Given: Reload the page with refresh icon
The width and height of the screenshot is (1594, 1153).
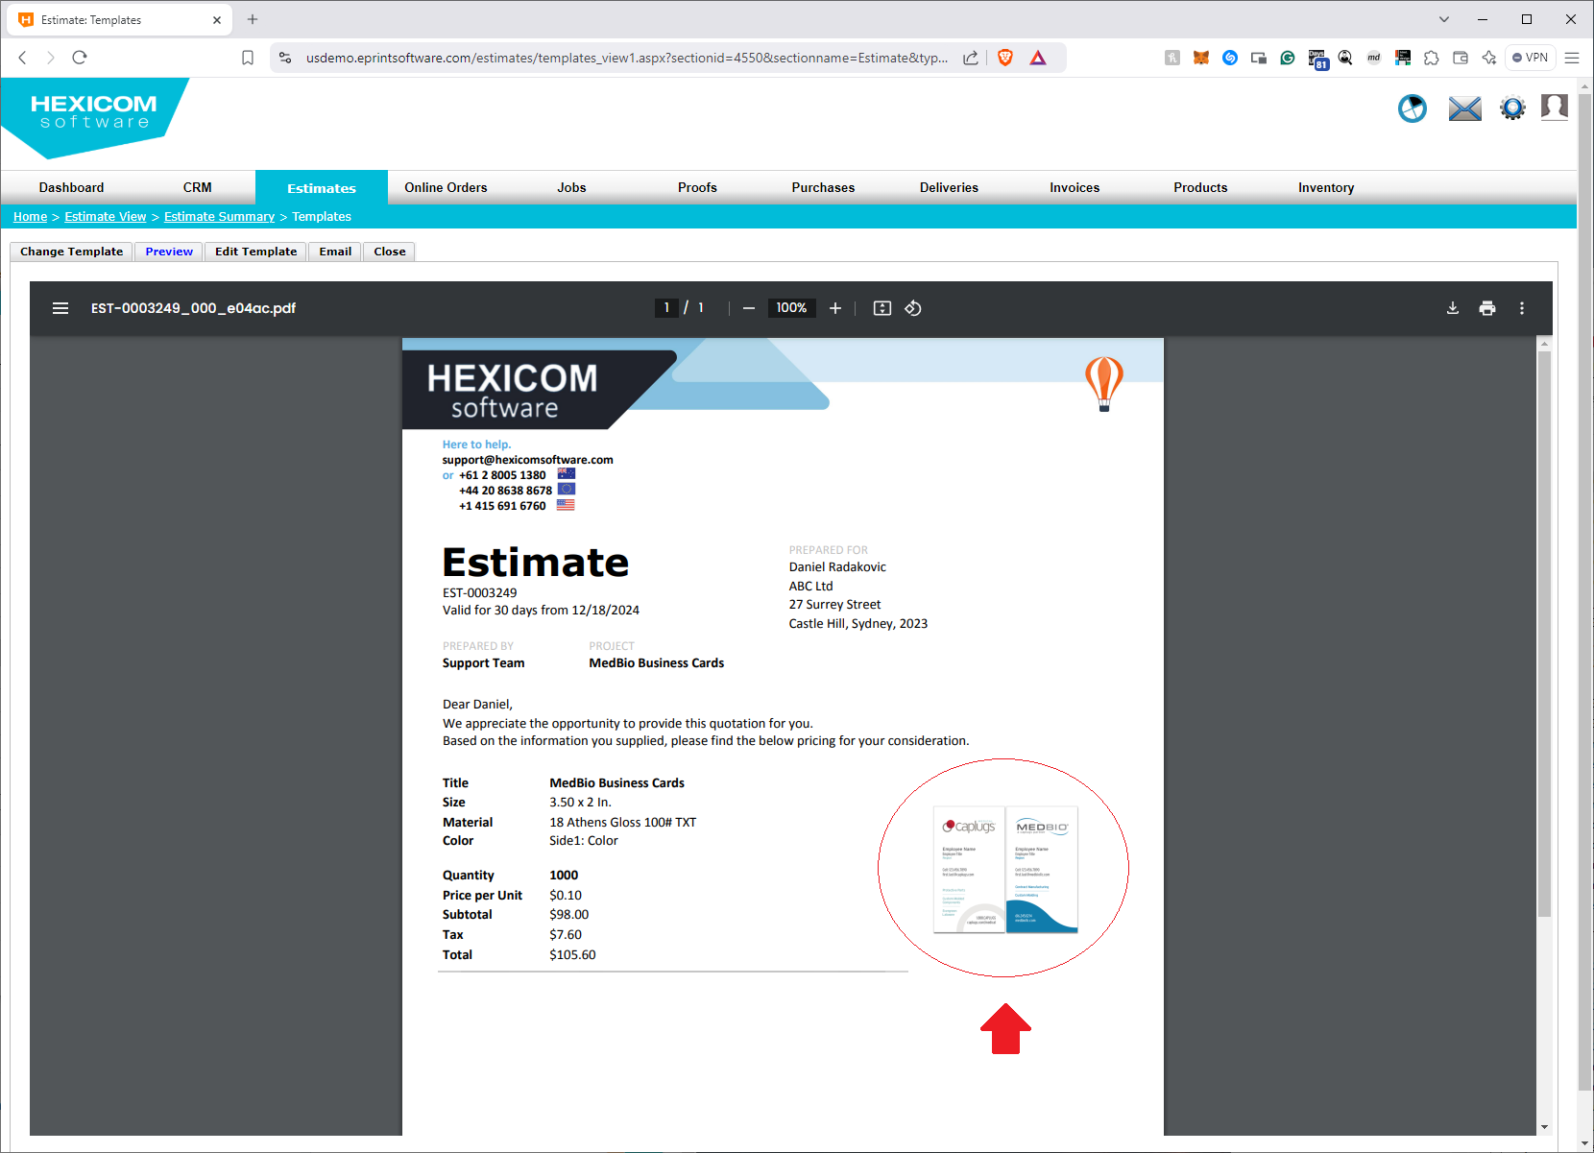Looking at the screenshot, I should (80, 58).
